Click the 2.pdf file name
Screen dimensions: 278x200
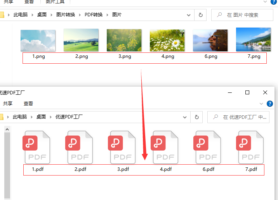click(80, 169)
